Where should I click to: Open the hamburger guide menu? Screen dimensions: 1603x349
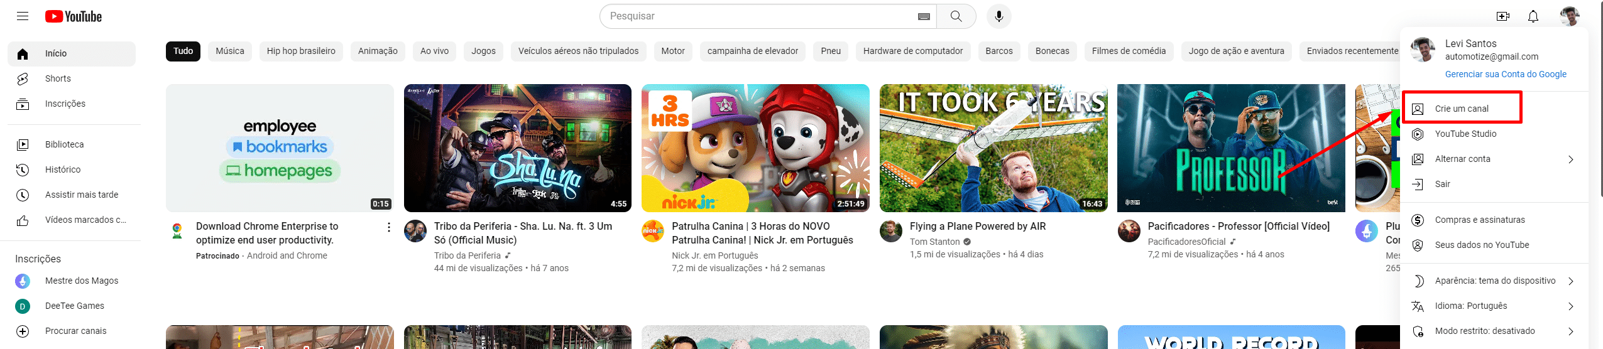tap(23, 16)
